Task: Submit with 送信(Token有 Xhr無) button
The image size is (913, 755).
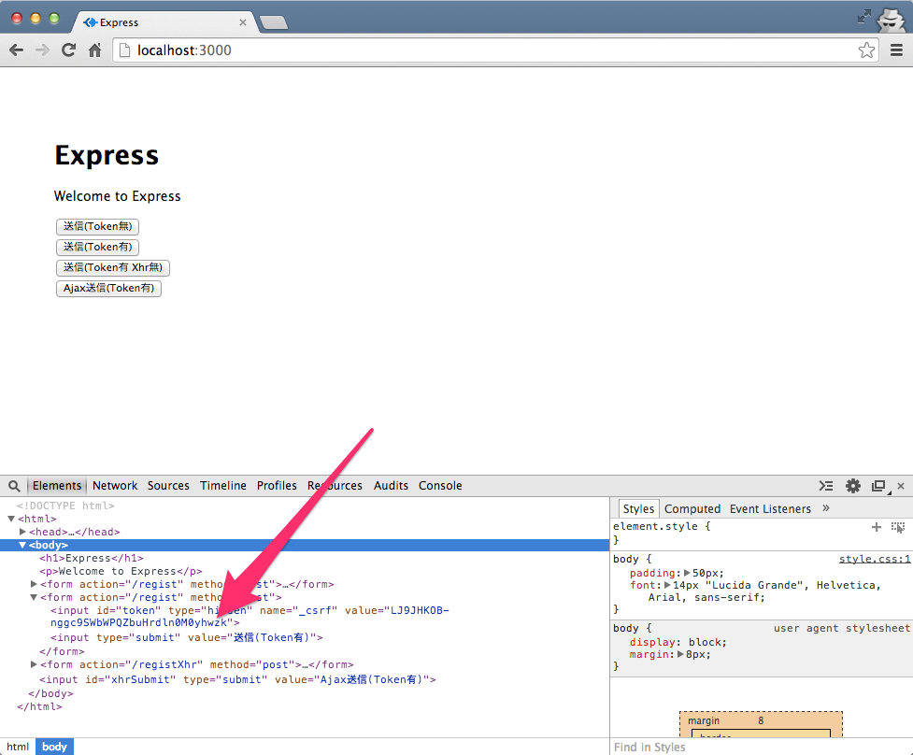Action: pyautogui.click(x=113, y=268)
